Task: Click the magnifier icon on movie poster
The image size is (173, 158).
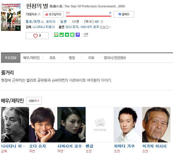Action: point(18,28)
